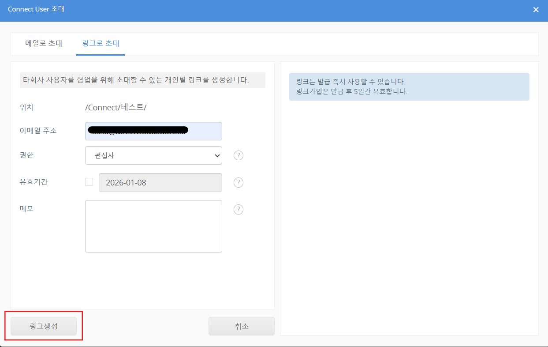Enable the 유효기간 checkbox
This screenshot has width=548, height=347.
click(x=89, y=182)
